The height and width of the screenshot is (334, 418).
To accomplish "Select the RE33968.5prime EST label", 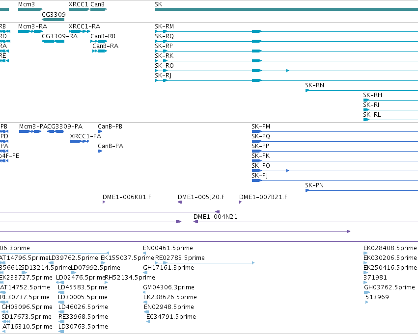I will [83, 317].
